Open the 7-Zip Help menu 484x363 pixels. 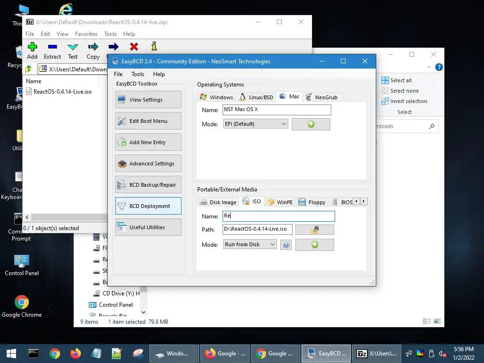coord(129,34)
